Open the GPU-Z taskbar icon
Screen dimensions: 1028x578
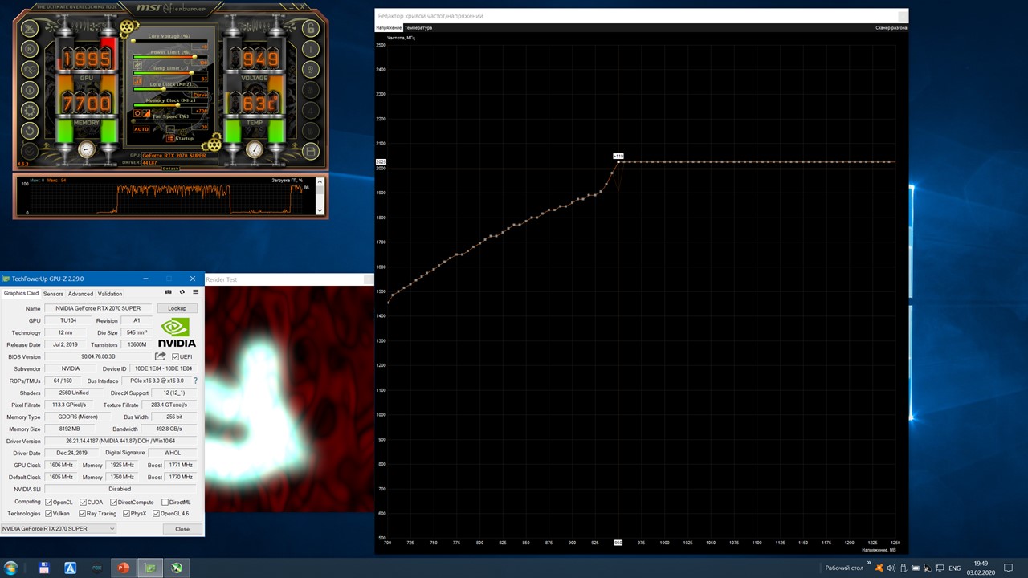(x=150, y=568)
